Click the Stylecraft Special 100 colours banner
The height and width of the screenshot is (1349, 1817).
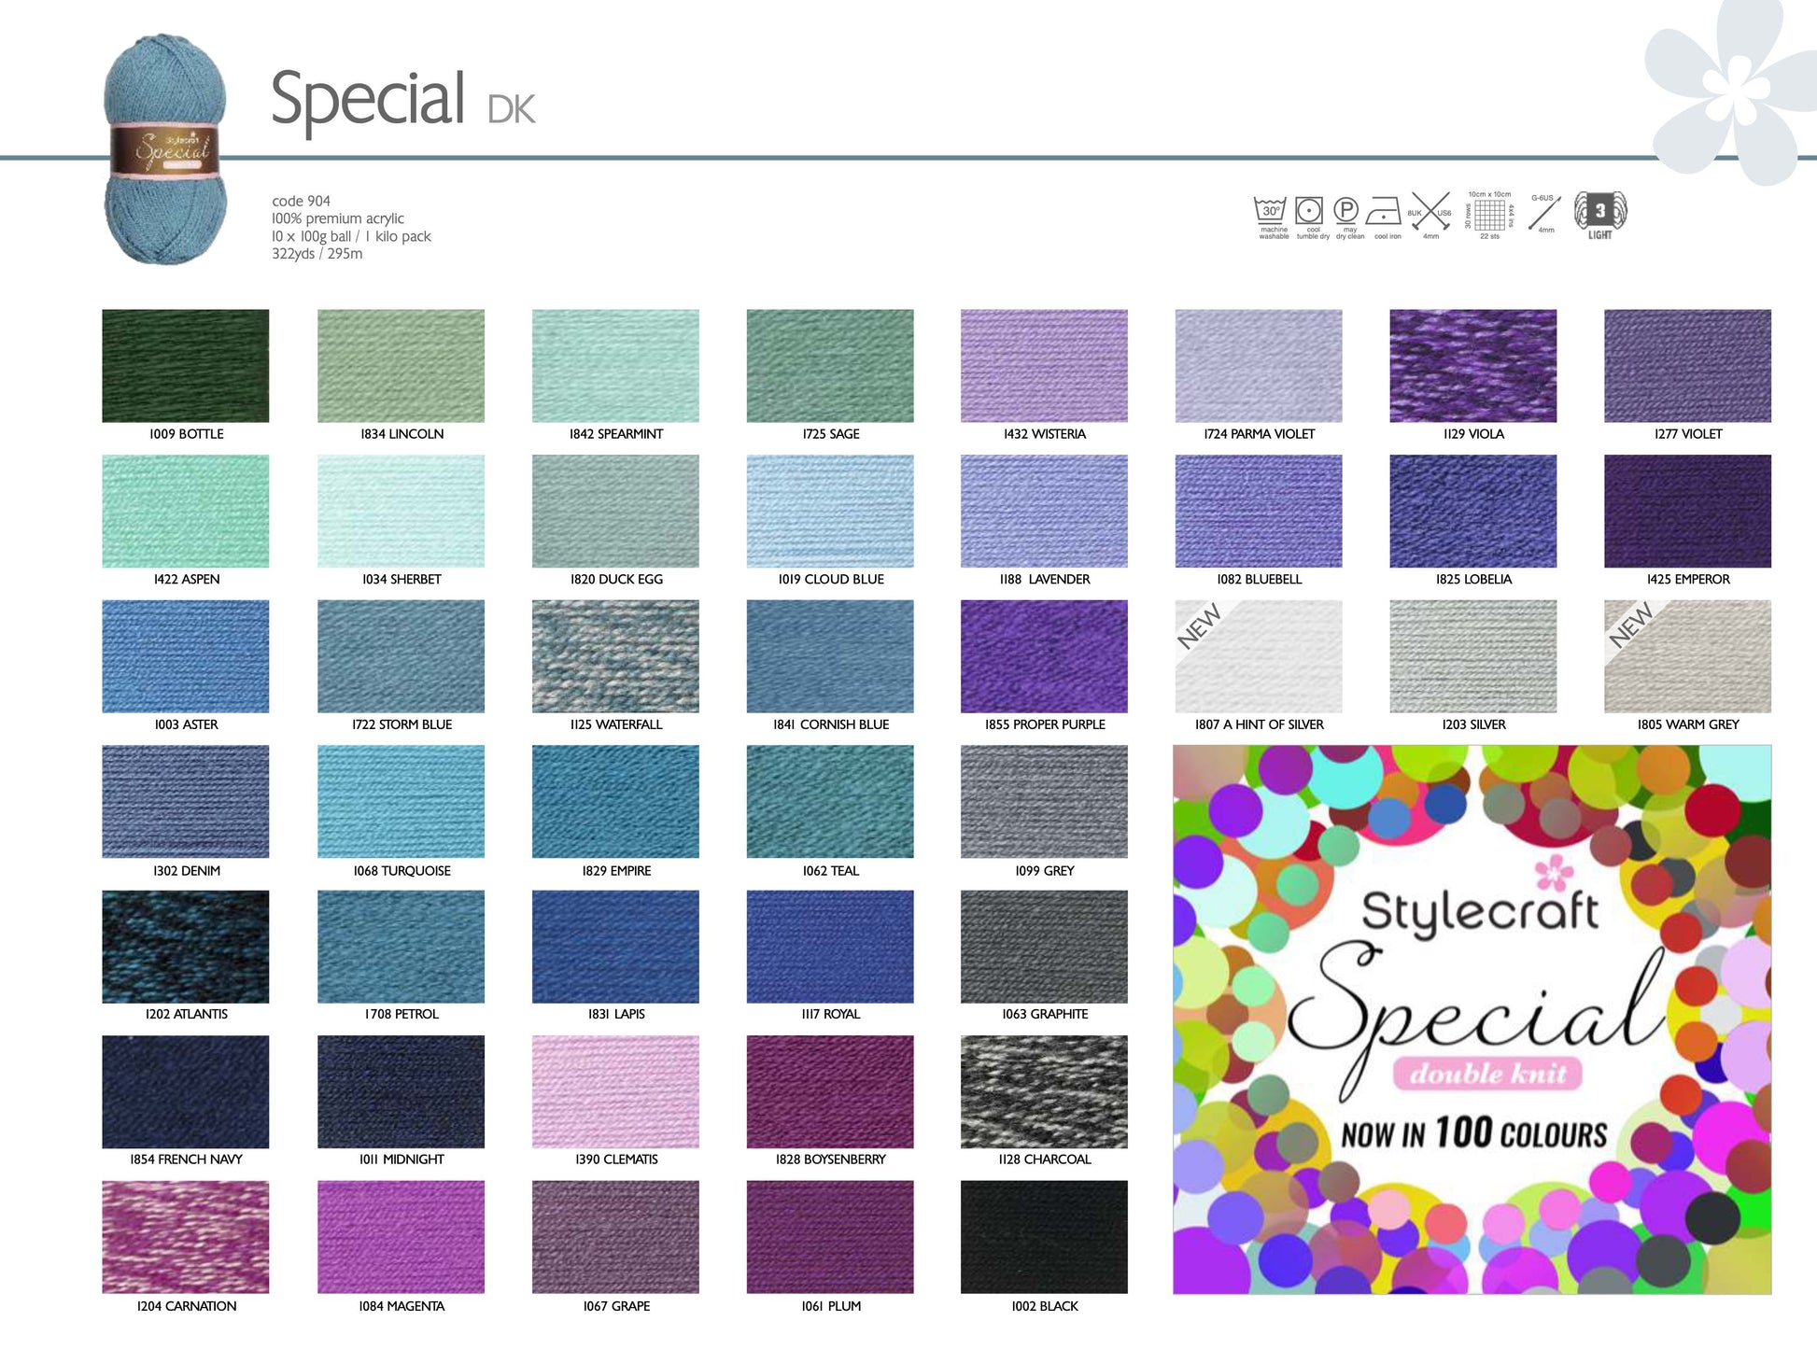(1472, 1019)
